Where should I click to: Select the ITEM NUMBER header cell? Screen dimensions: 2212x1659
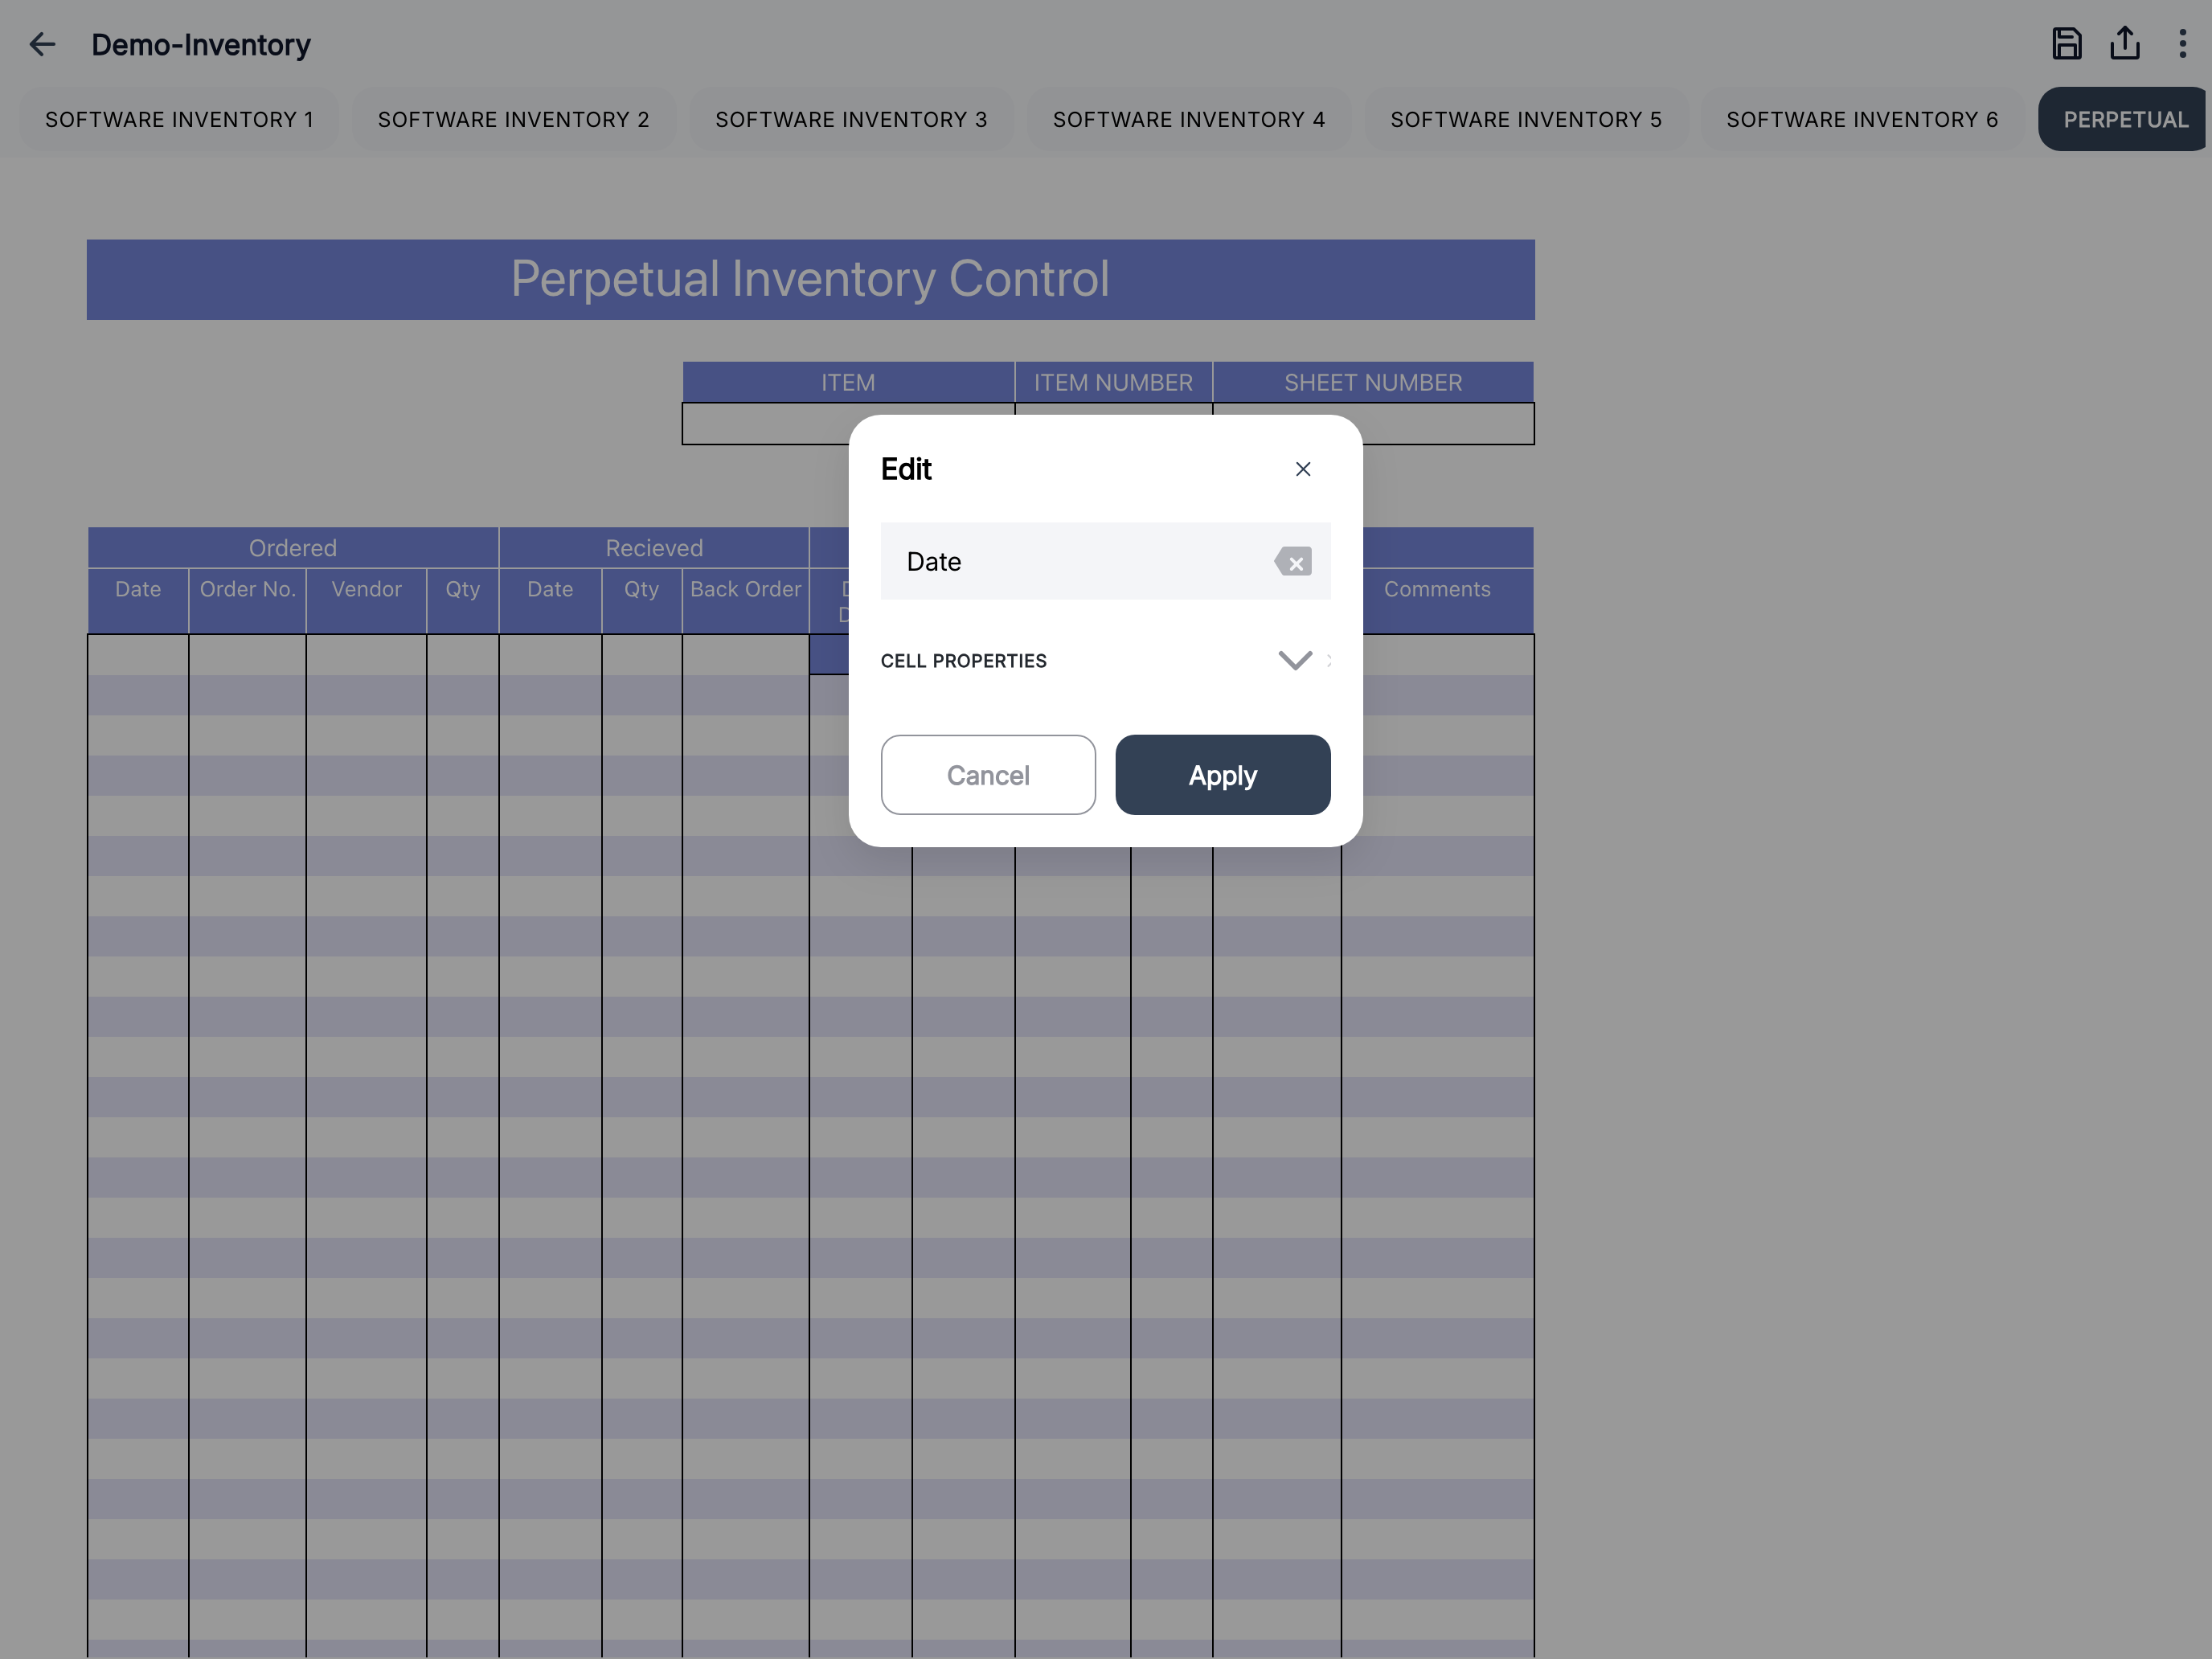[x=1114, y=383]
